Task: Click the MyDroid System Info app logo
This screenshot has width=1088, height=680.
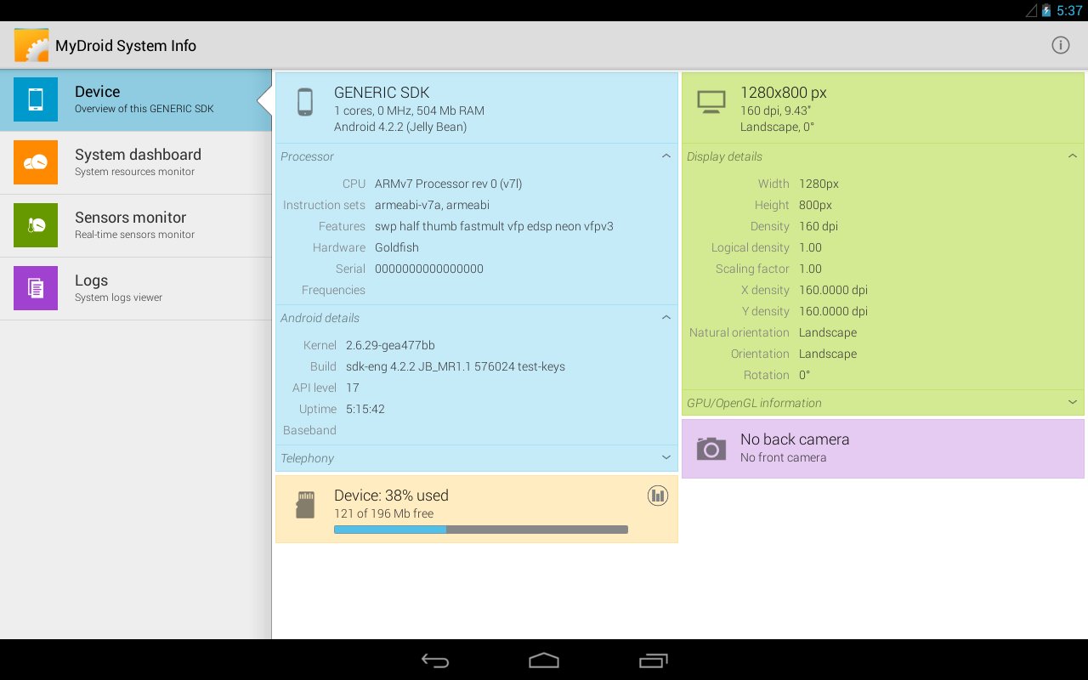Action: [x=31, y=45]
